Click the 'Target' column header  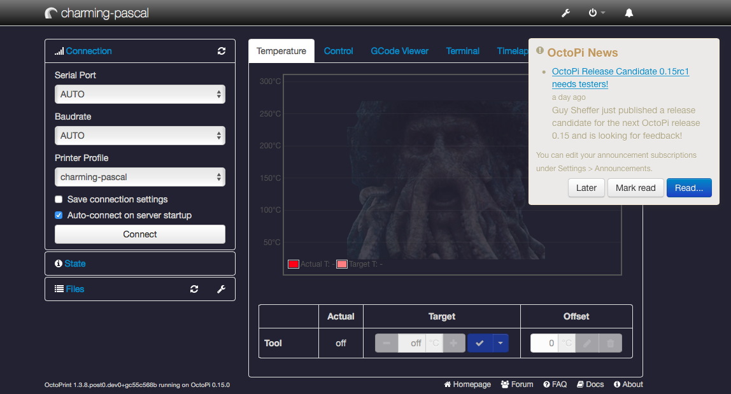click(x=441, y=316)
